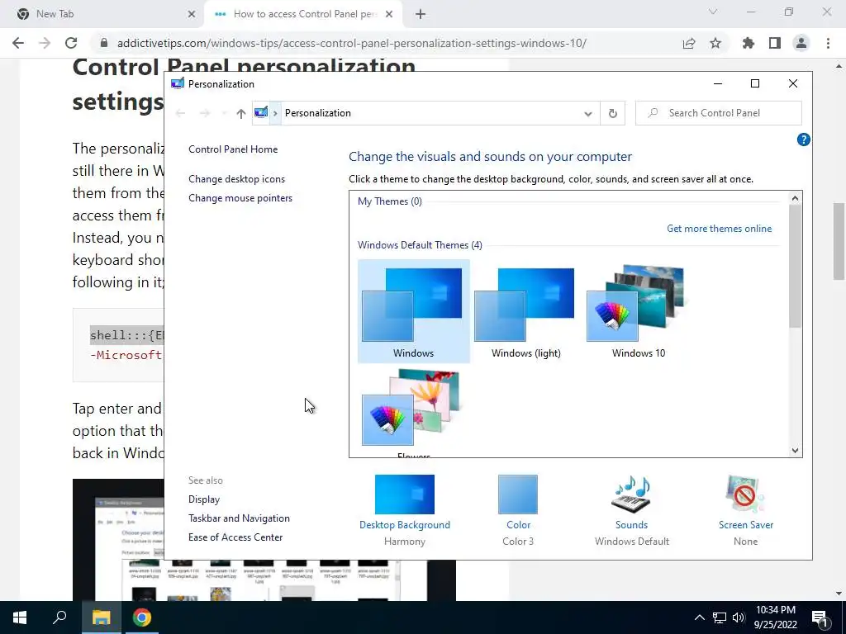Open Chrome profile avatar menu
846x634 pixels.
pyautogui.click(x=801, y=43)
